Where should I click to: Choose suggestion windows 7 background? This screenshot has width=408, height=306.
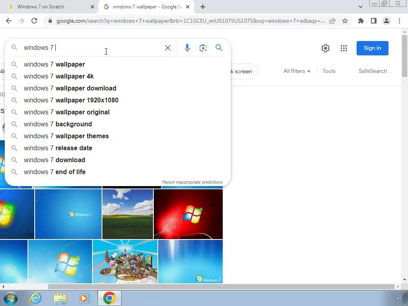(118, 124)
